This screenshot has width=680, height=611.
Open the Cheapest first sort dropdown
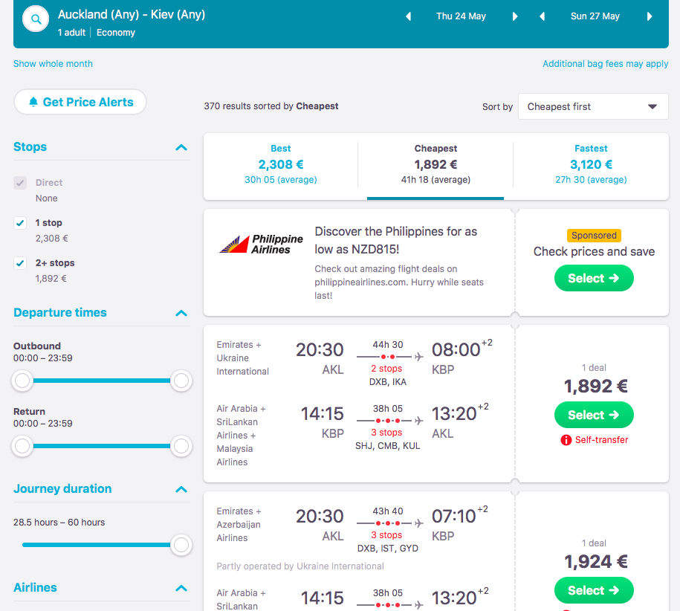(x=592, y=106)
